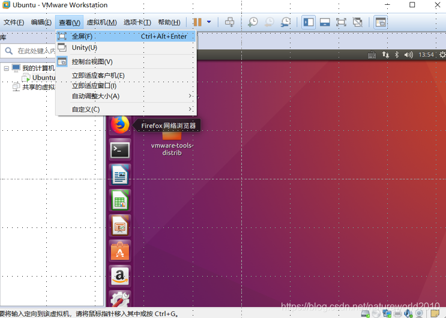Open the power options dropdown arrow
446x318 pixels.
(209, 22)
